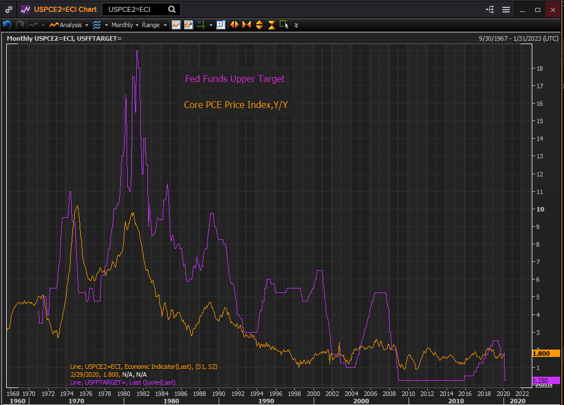Click the undo arrow in toolbar

click(7, 25)
